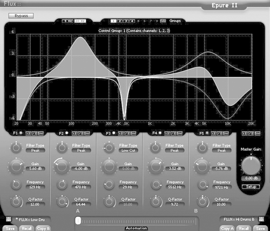The image size is (270, 231).
Task: Click the F1 band x2 button
Action: point(28,134)
